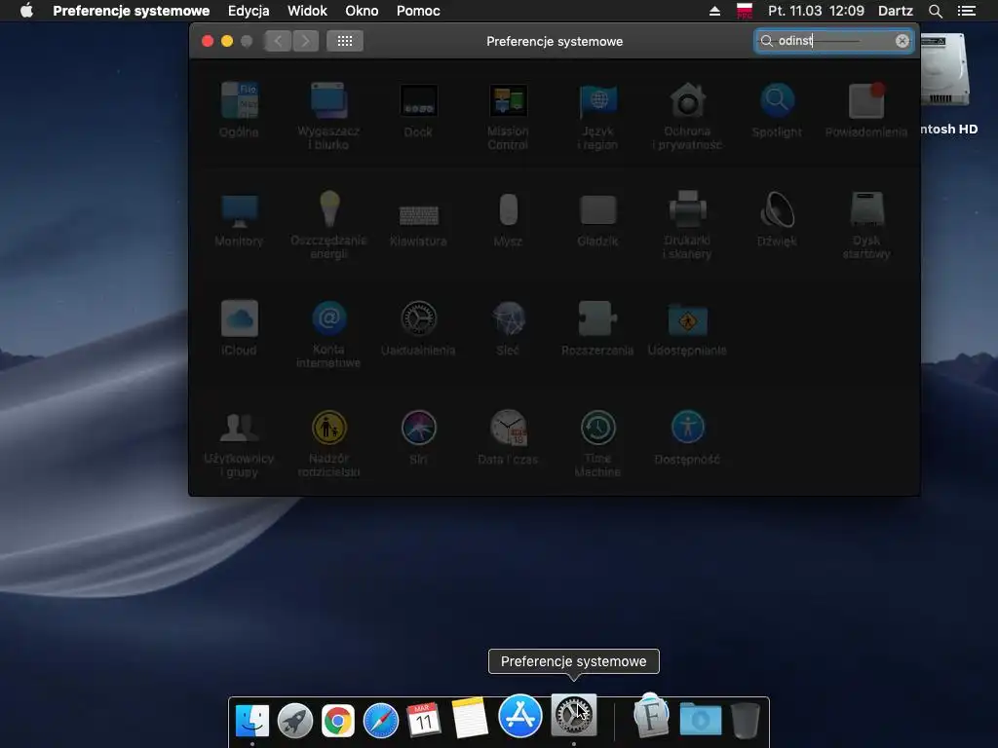
Task: Click the eject icon in menu bar
Action: coord(714,11)
